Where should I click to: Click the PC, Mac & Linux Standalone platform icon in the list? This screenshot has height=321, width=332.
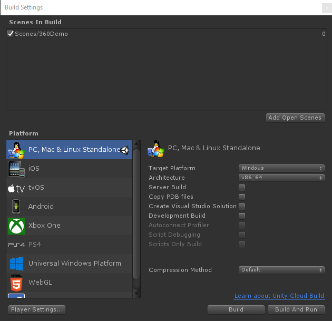coord(16,150)
